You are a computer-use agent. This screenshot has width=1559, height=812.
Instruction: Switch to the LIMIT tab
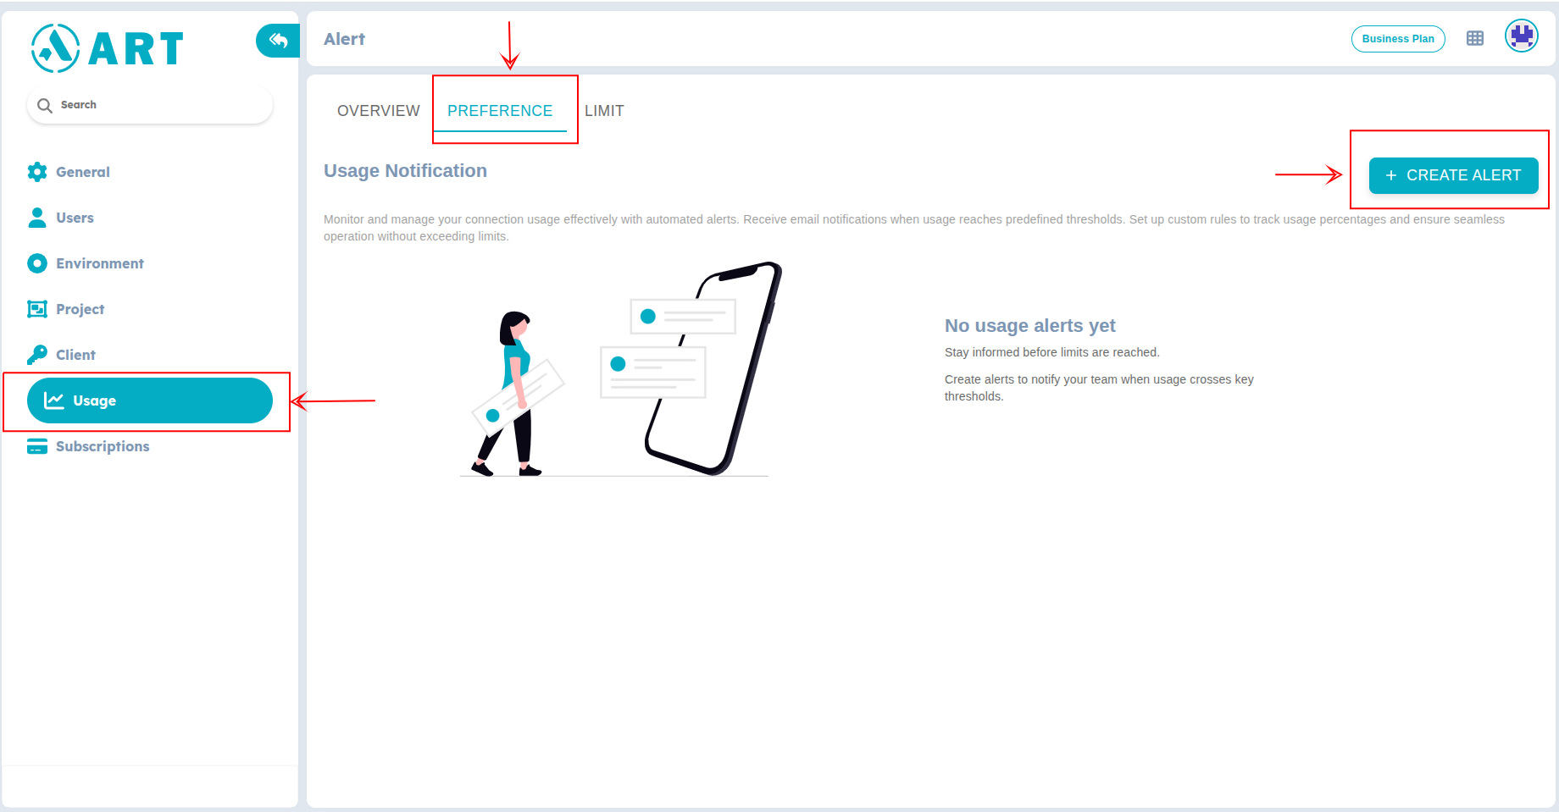(x=604, y=111)
